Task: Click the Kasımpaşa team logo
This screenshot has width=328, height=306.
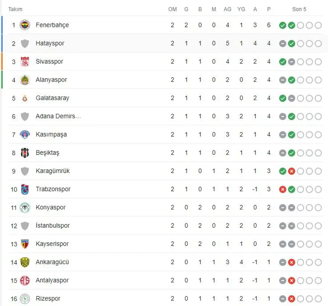Action: 25,134
